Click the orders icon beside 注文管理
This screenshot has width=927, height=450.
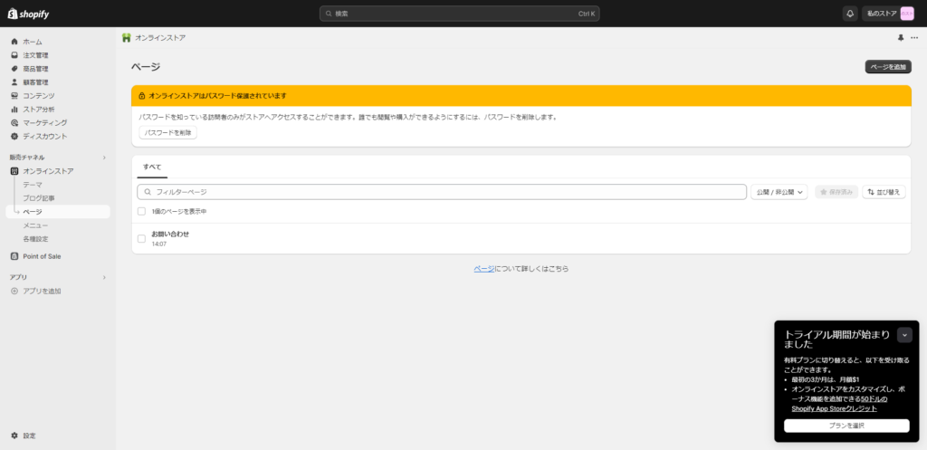[14, 55]
